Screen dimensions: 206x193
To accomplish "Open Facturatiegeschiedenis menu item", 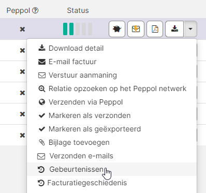I will point(112,183).
